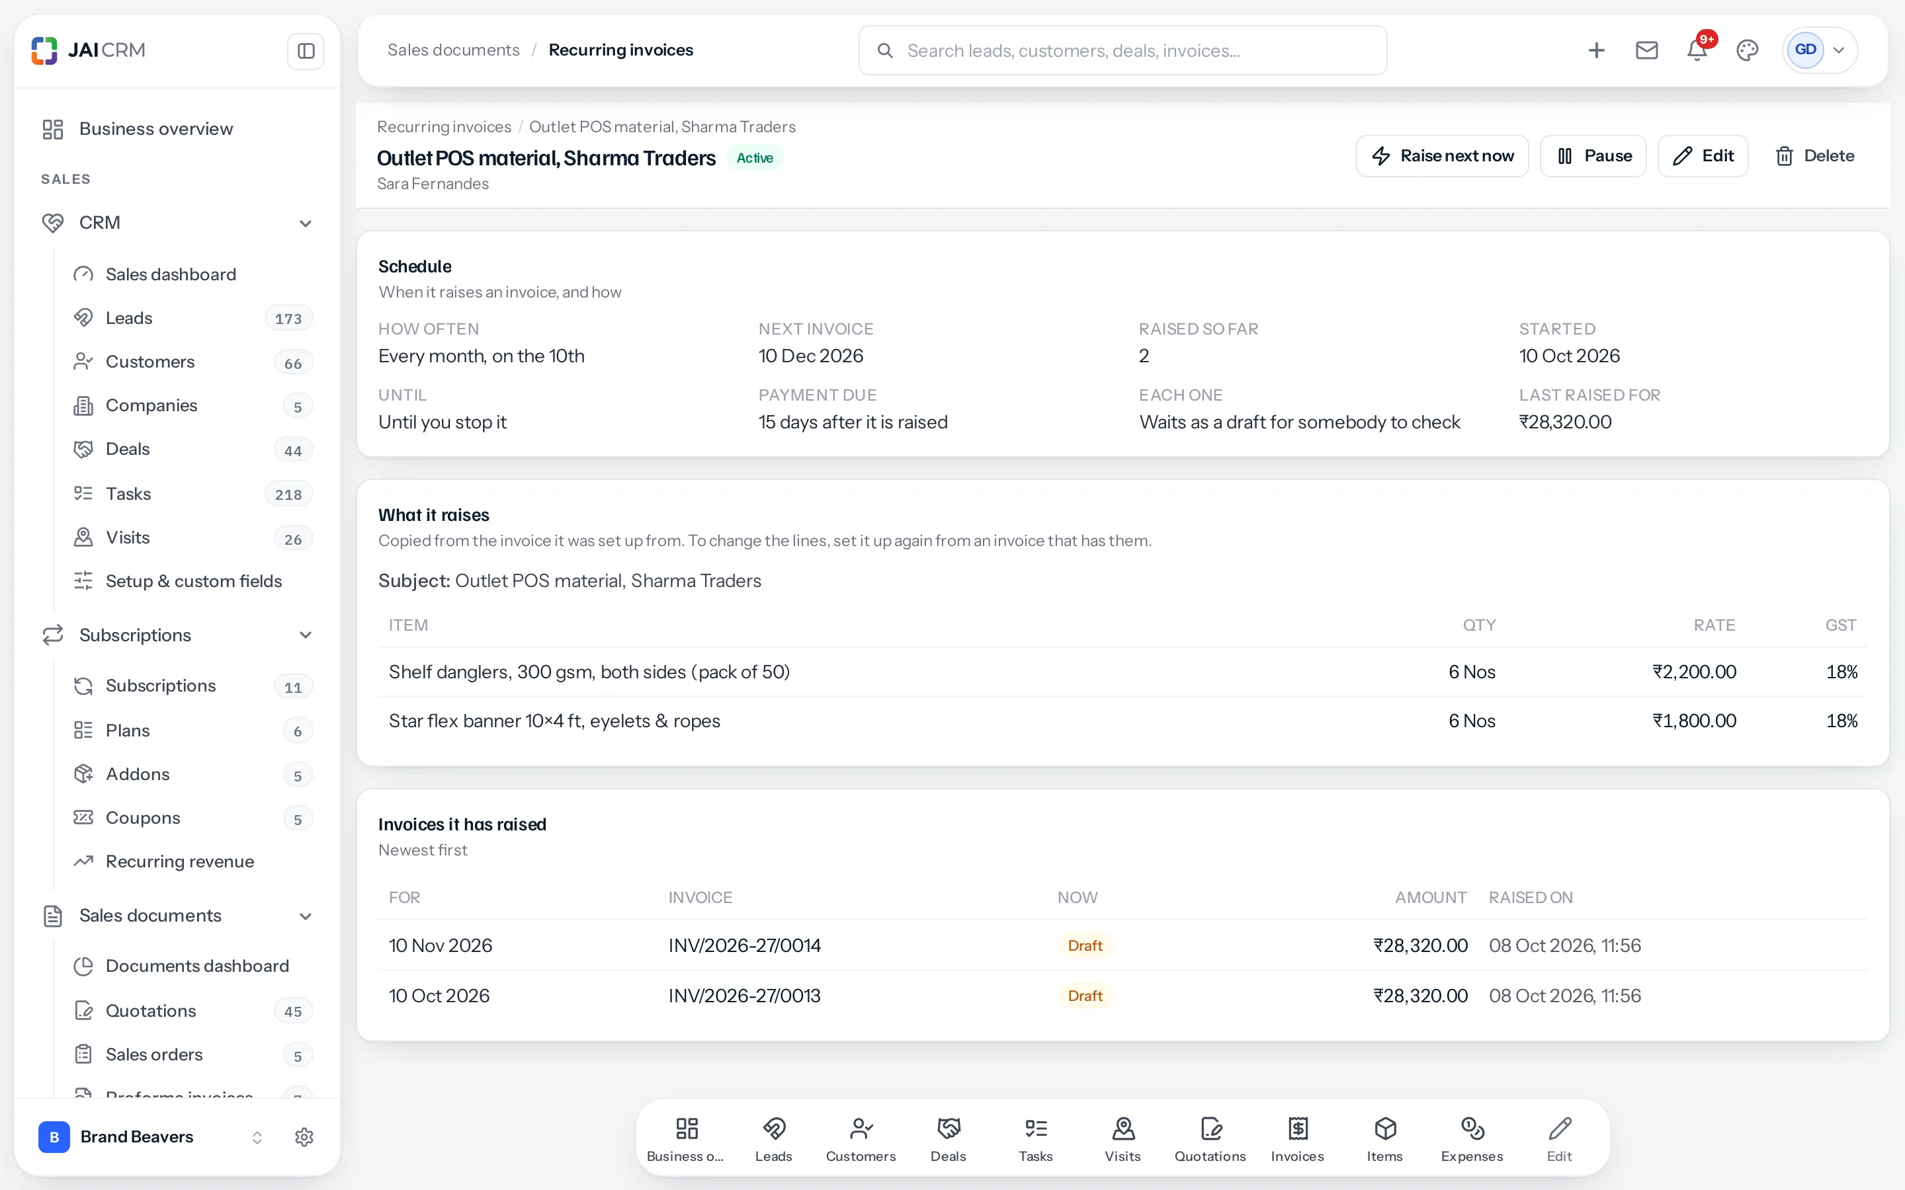
Task: Open notifications bell with 9+ badge
Action: pyautogui.click(x=1697, y=50)
